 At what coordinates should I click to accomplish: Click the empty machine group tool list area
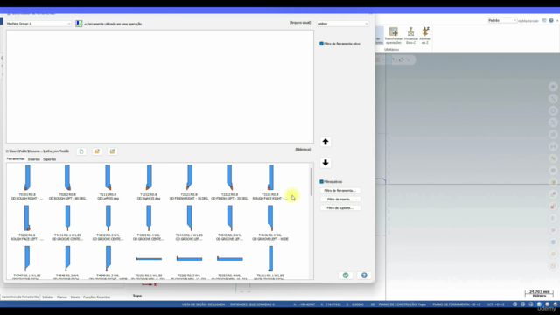click(x=159, y=87)
